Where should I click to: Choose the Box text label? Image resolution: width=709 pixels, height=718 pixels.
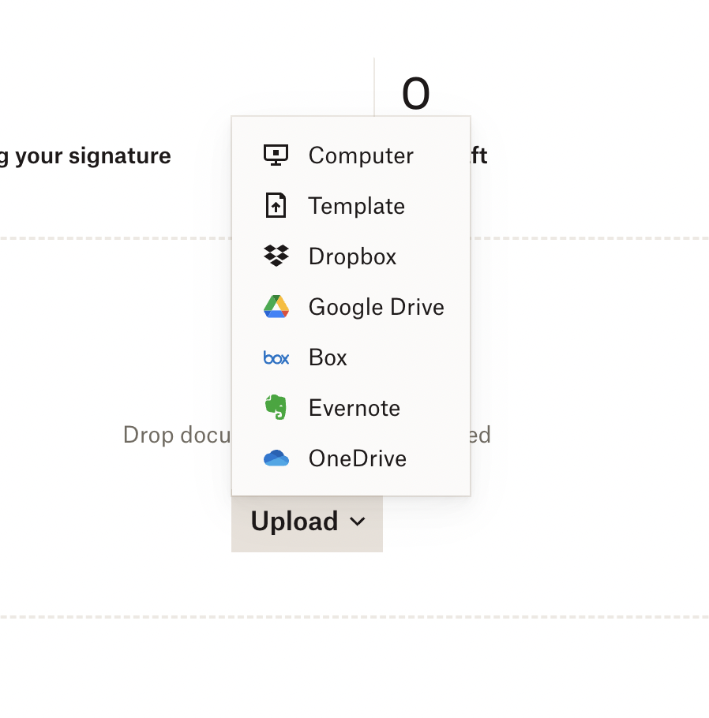pyautogui.click(x=328, y=357)
